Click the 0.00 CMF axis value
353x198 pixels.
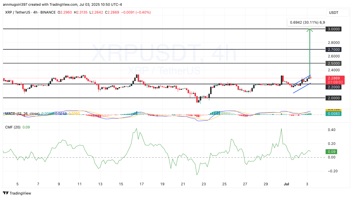tap(331, 157)
